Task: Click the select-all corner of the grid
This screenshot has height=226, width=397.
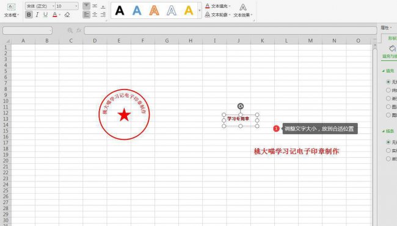Action: [x=7, y=41]
